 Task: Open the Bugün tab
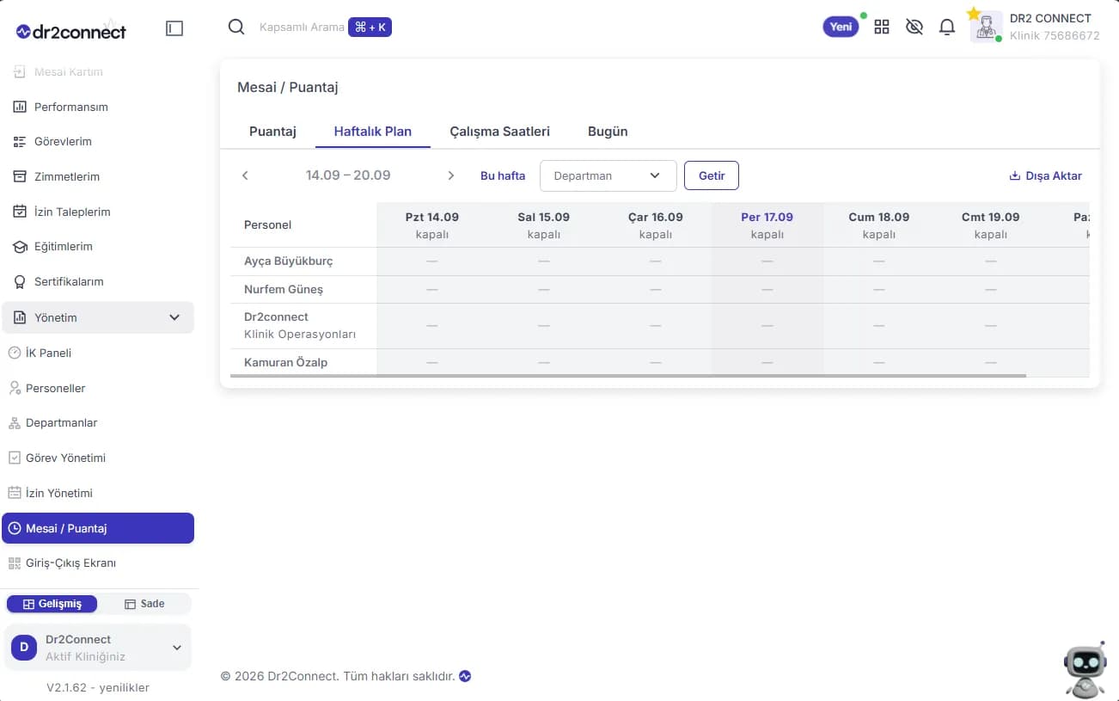pos(608,132)
